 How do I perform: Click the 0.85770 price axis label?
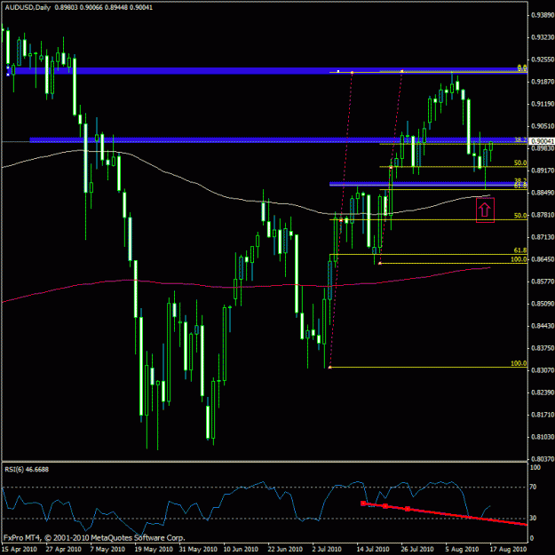click(x=543, y=281)
